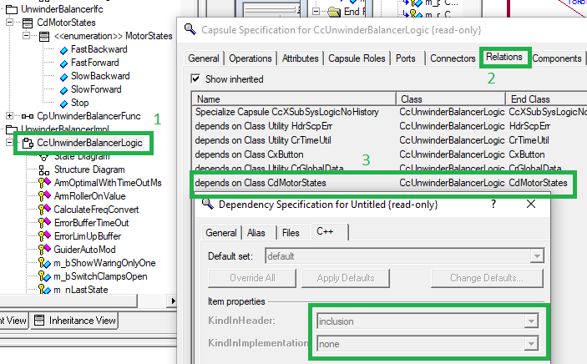Click the m_nLastState attribute icon

[44, 290]
